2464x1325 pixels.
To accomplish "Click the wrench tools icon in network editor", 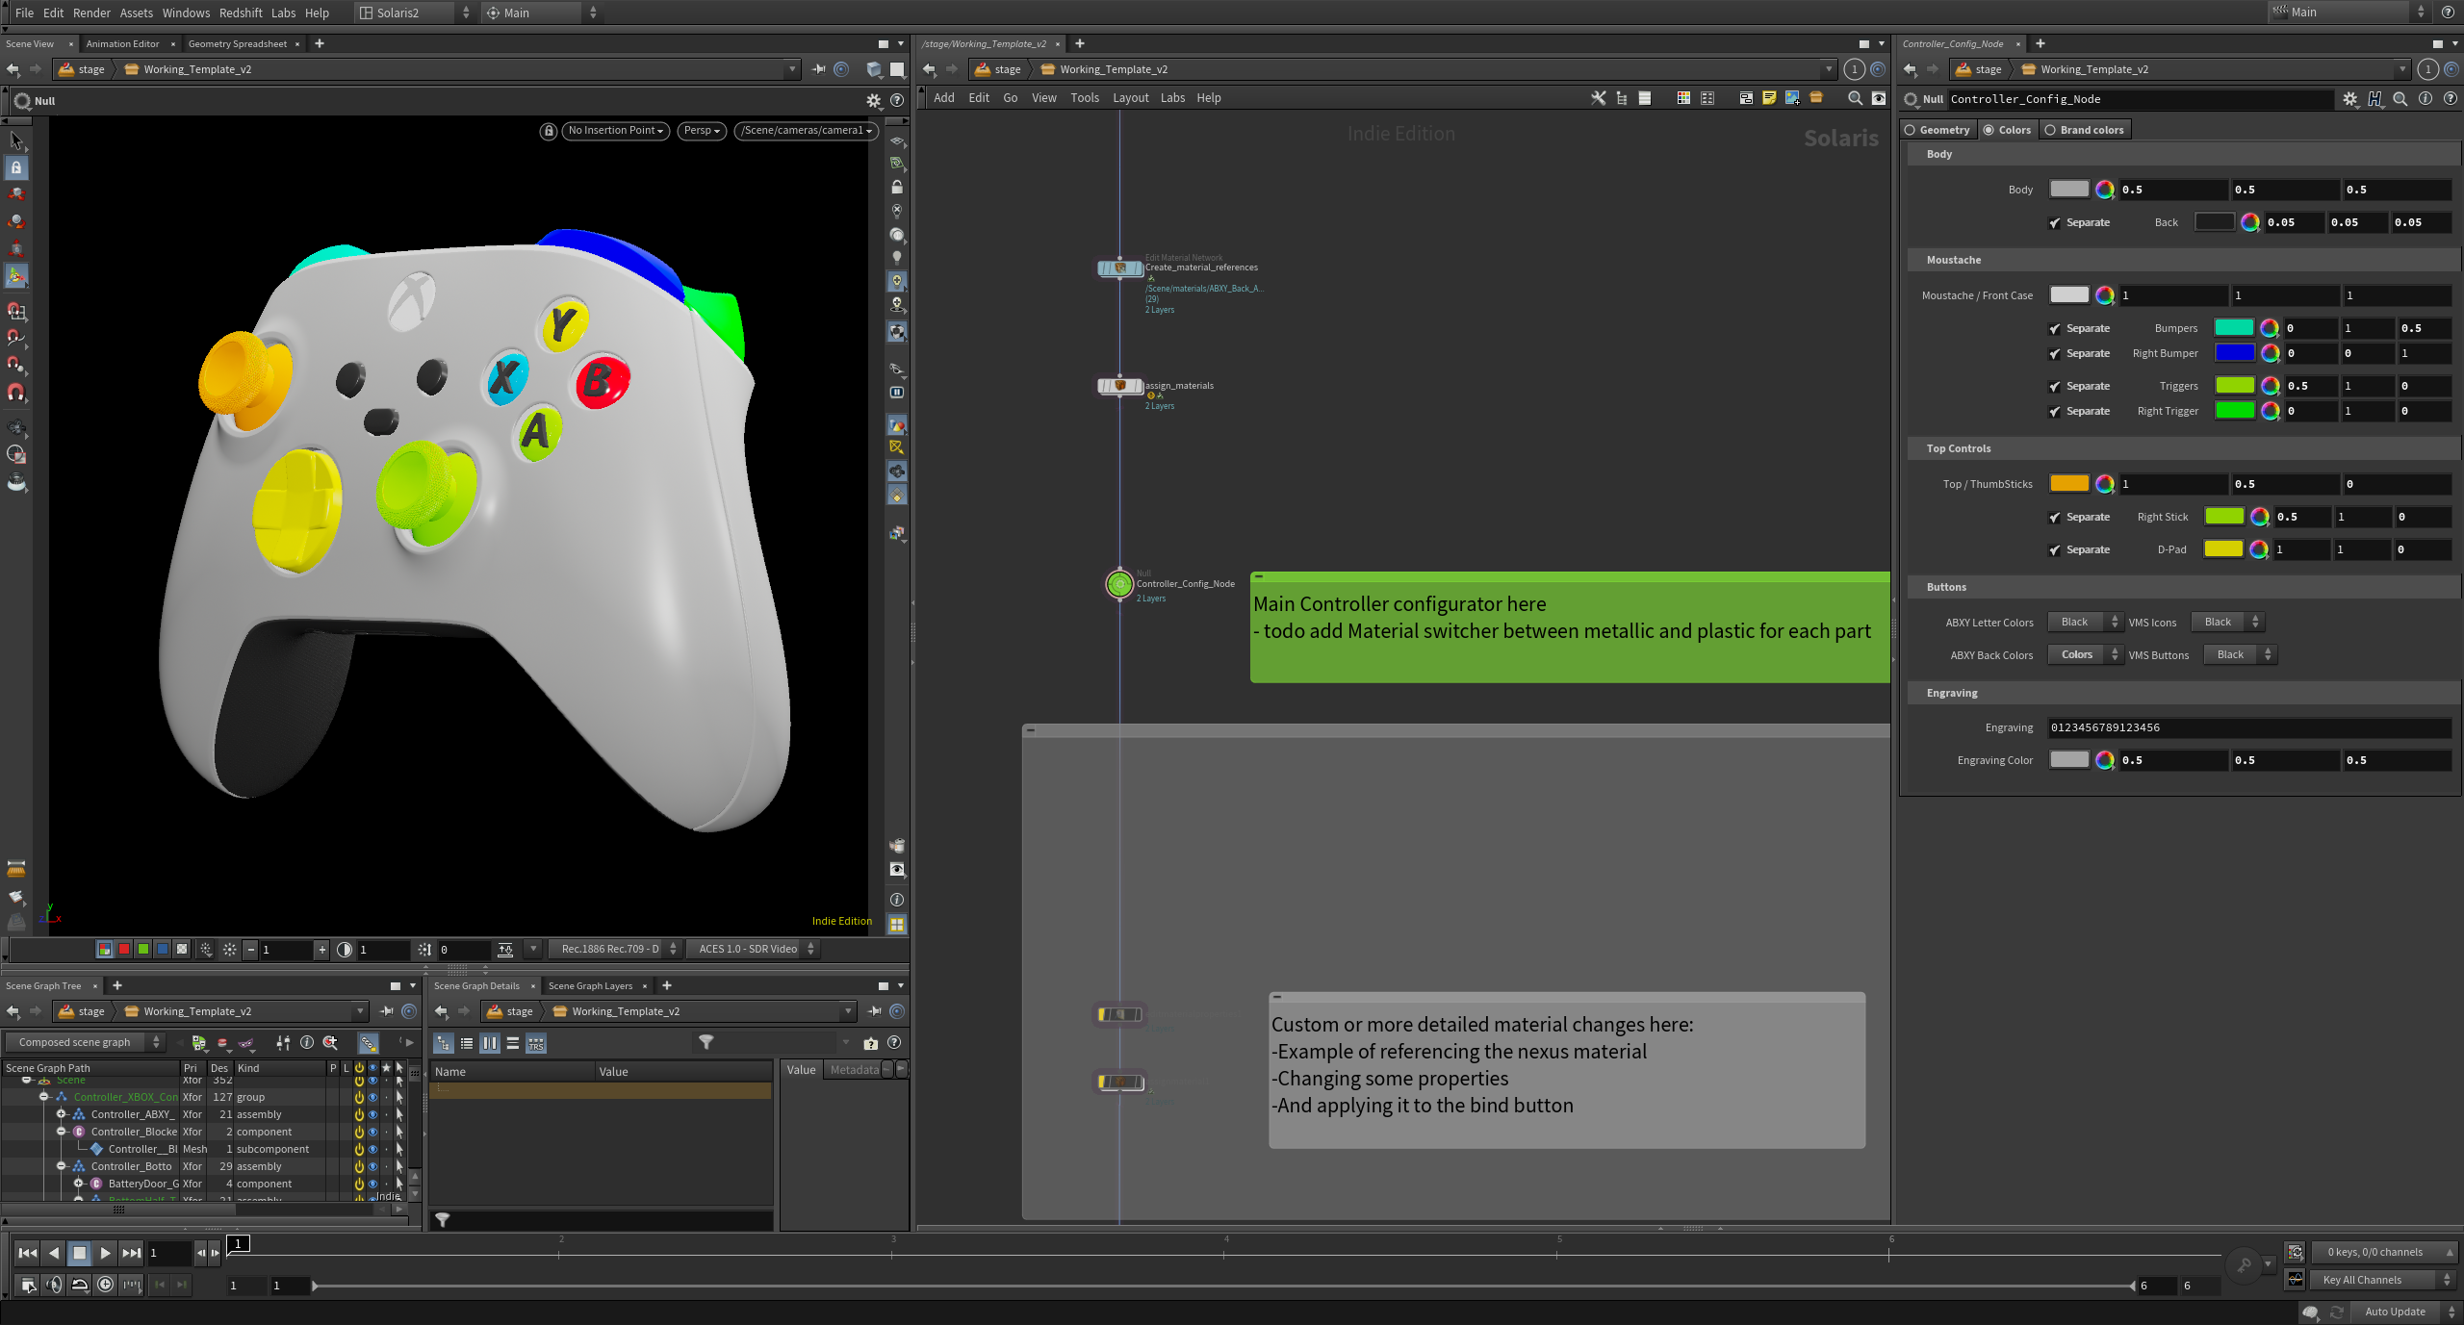I will tap(1598, 98).
